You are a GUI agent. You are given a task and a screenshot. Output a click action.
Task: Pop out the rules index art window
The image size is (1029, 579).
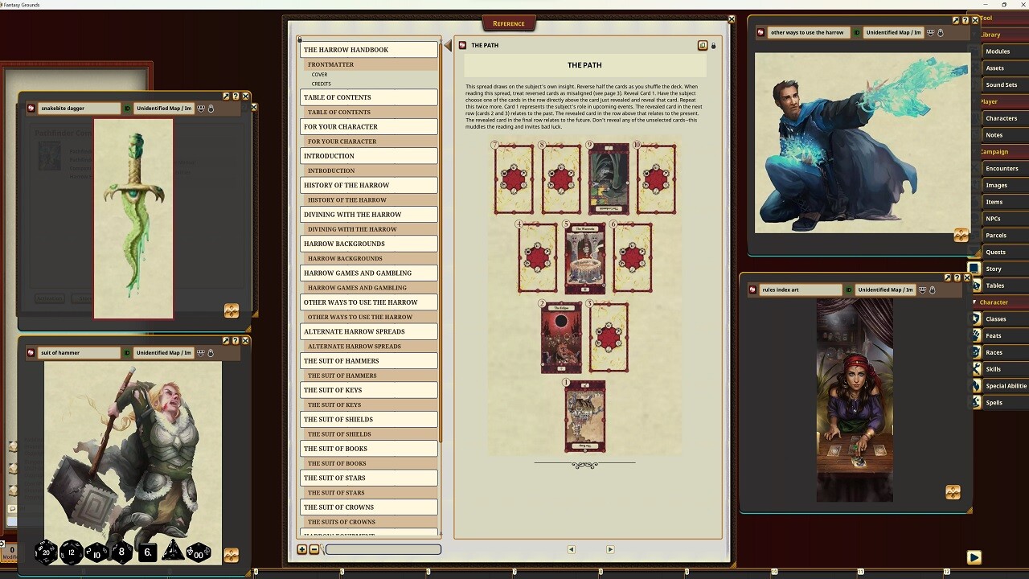point(948,277)
